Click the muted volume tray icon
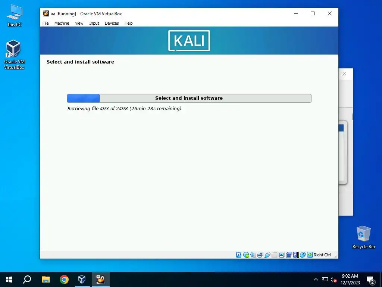The image size is (382, 287). pos(334,280)
